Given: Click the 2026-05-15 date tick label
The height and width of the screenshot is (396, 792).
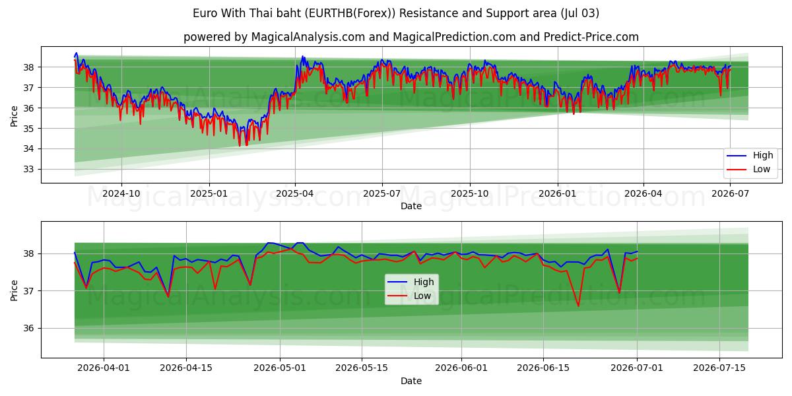Looking at the screenshot, I should (362, 368).
